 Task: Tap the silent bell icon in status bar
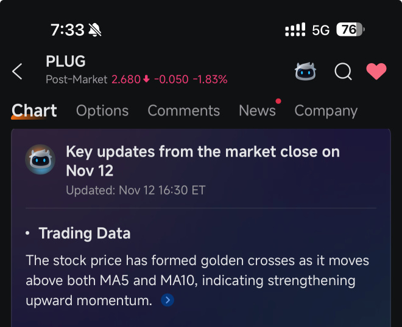(95, 30)
